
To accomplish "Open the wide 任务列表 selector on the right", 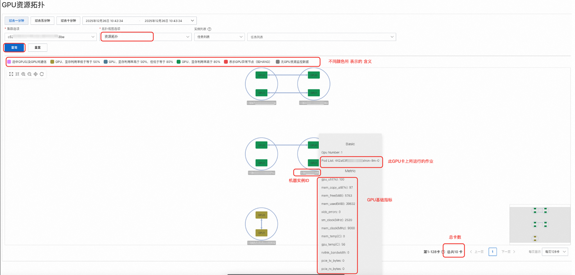I will click(322, 37).
